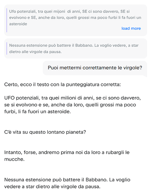The image size is (151, 195).
Task: Click the purple bar beside the Babbano quote
Action: pyautogui.click(x=7, y=48)
